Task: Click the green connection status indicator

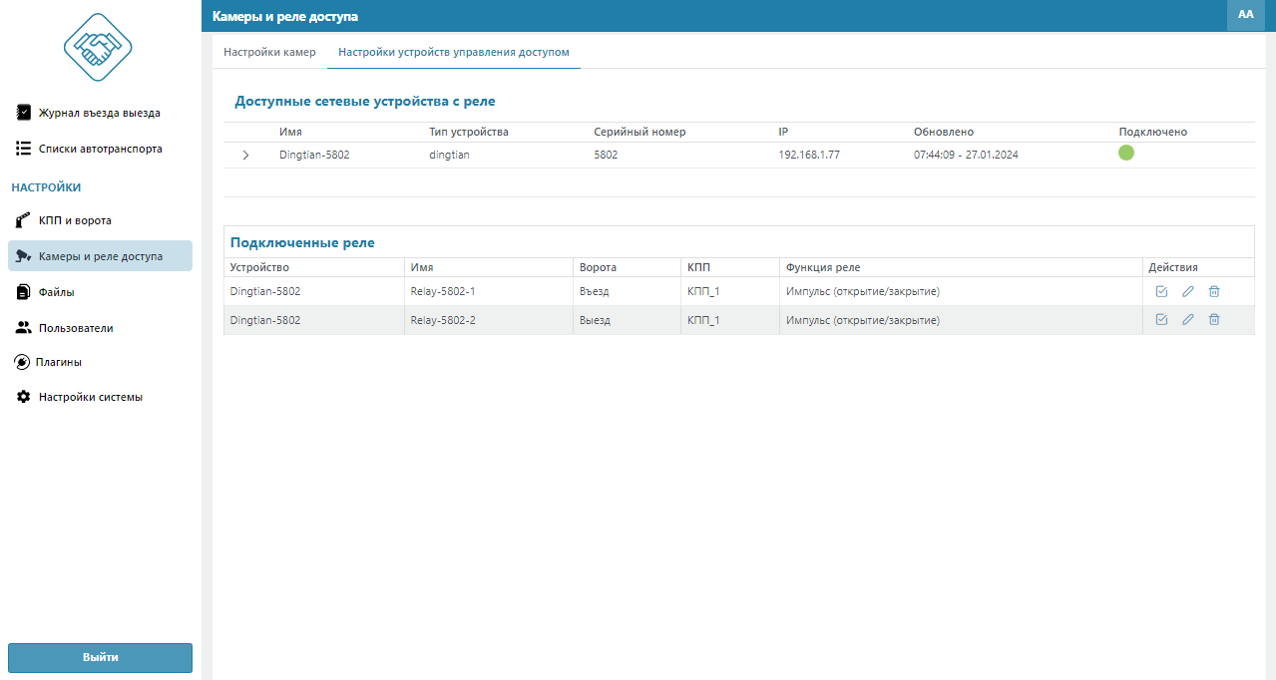Action: point(1126,153)
